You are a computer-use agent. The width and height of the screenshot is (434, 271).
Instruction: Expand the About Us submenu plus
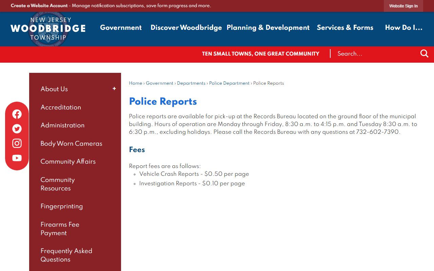114,89
